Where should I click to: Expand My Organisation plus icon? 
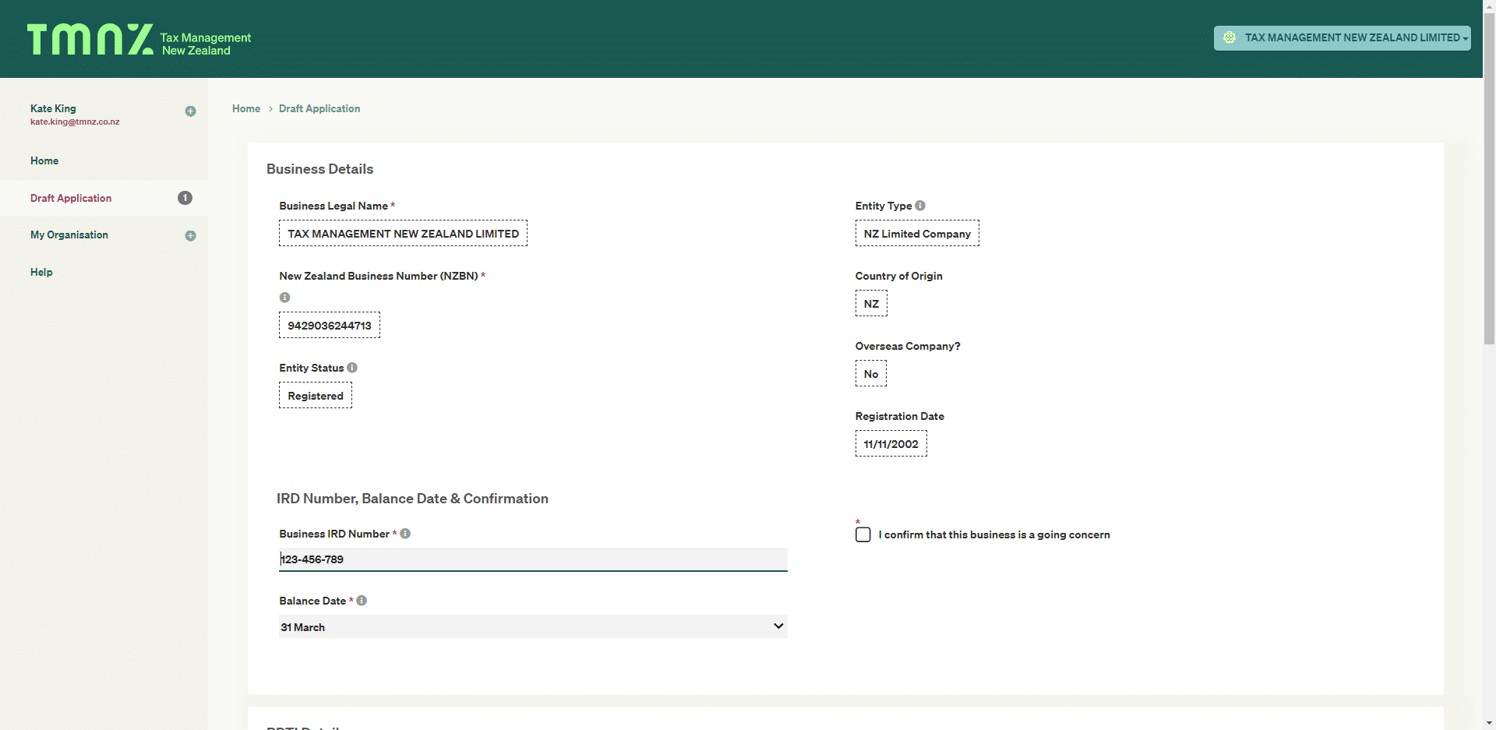point(190,235)
